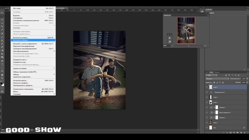
Task: Choose Шаг назад menu entry
Action: coord(33,8)
